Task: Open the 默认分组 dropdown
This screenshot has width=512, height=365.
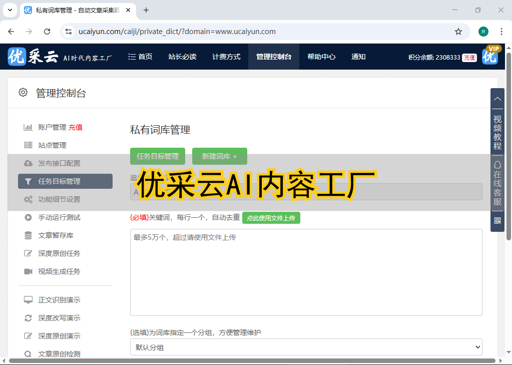Action: [x=306, y=346]
